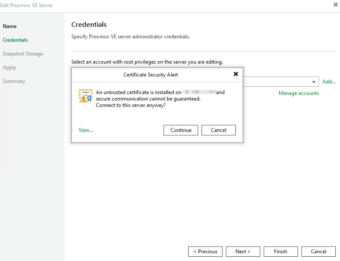The width and height of the screenshot is (340, 261).
Task: Switch to the Snapshot Storage step
Action: click(x=23, y=54)
